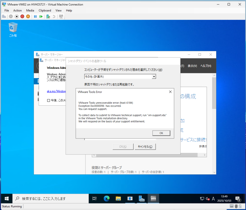The width and height of the screenshot is (246, 210).
Task: Minimize the サーバー マネージャー window
Action: [189, 55]
